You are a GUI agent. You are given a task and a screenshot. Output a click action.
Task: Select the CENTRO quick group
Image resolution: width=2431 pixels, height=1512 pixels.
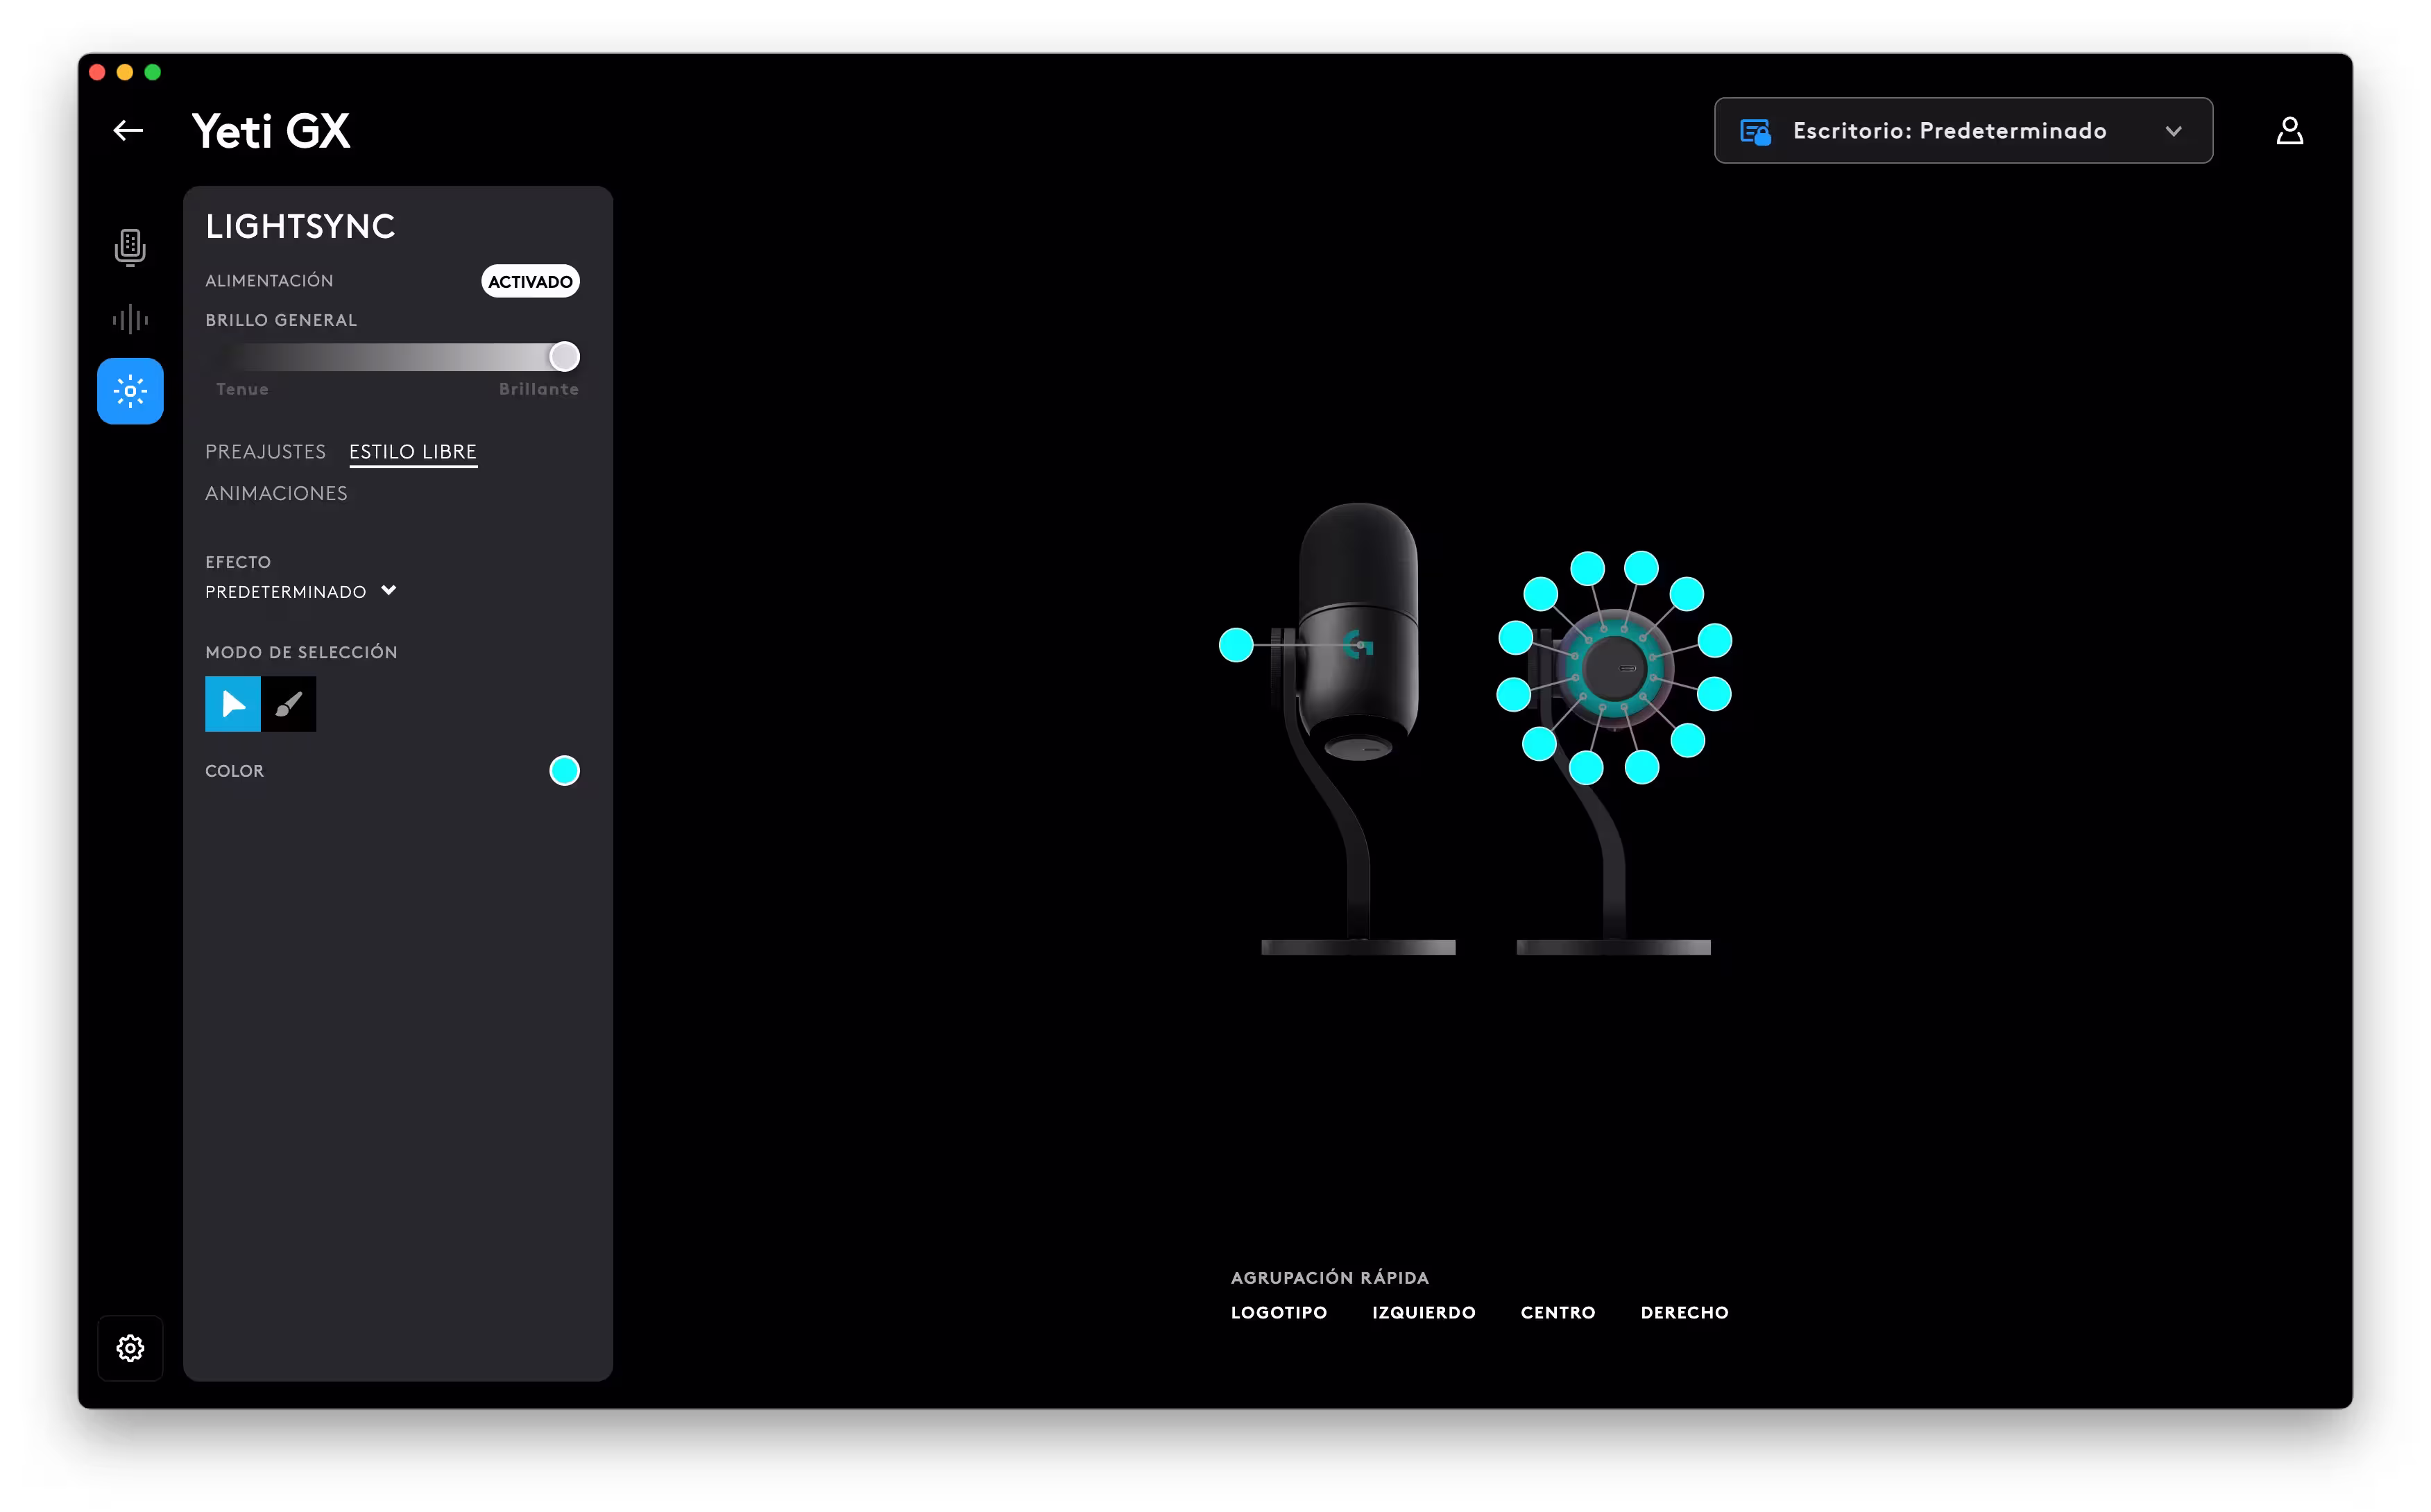tap(1558, 1312)
